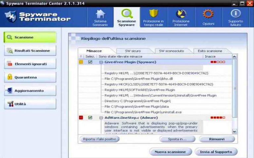Click the Adaware description text
The height and width of the screenshot is (158, 254).
[x=151, y=127]
